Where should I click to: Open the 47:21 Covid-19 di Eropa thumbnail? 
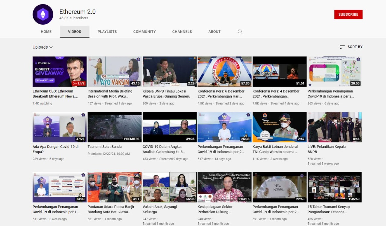point(59,127)
